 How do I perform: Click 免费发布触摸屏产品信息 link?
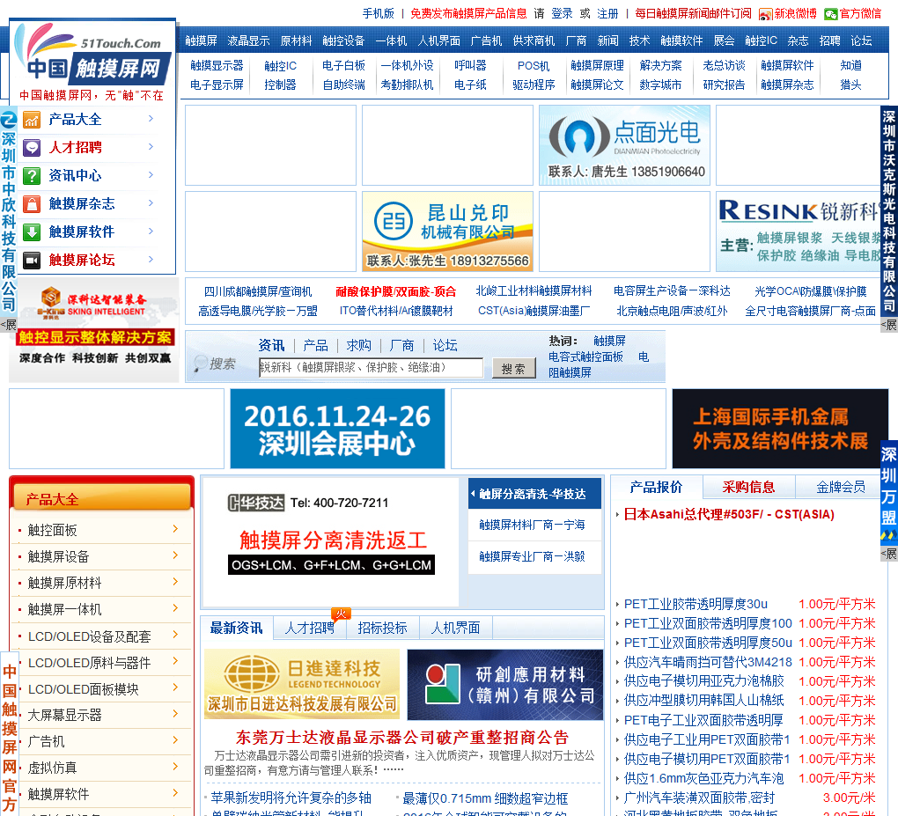[468, 14]
